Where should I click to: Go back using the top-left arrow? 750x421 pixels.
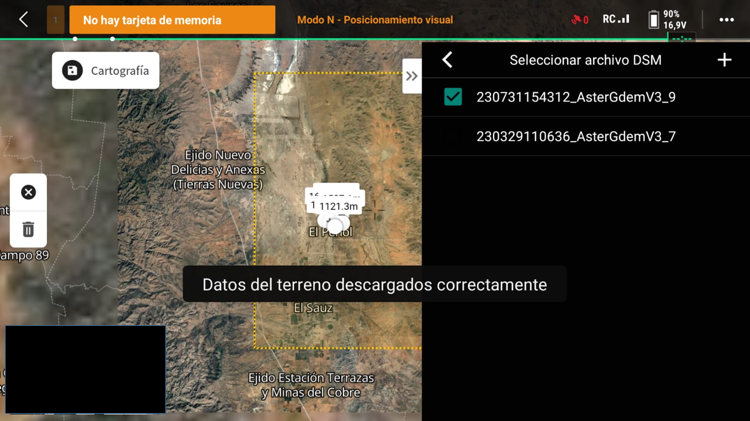click(x=24, y=19)
